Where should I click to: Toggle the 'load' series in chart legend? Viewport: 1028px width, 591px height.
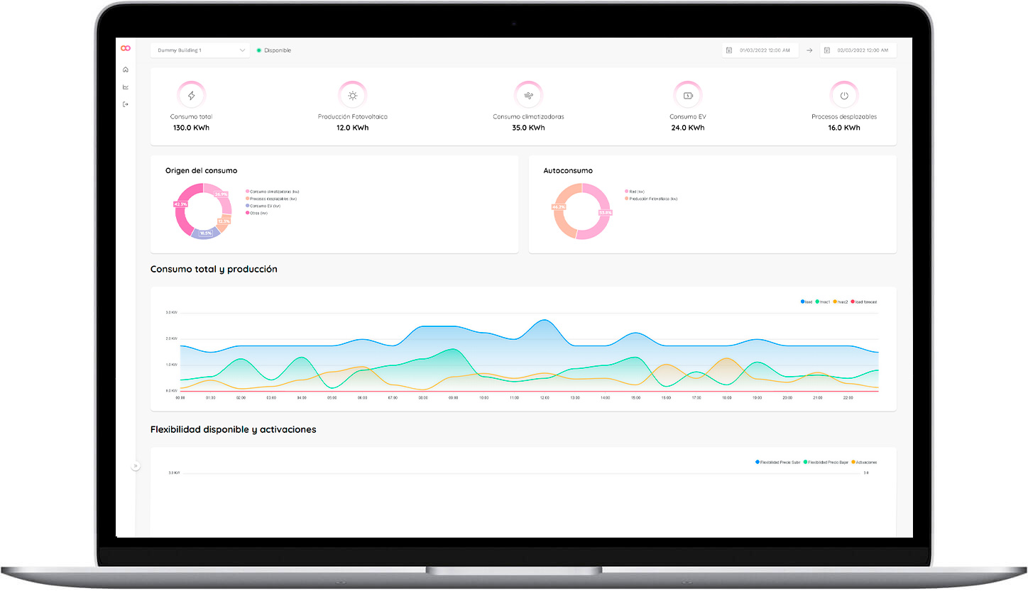[806, 302]
